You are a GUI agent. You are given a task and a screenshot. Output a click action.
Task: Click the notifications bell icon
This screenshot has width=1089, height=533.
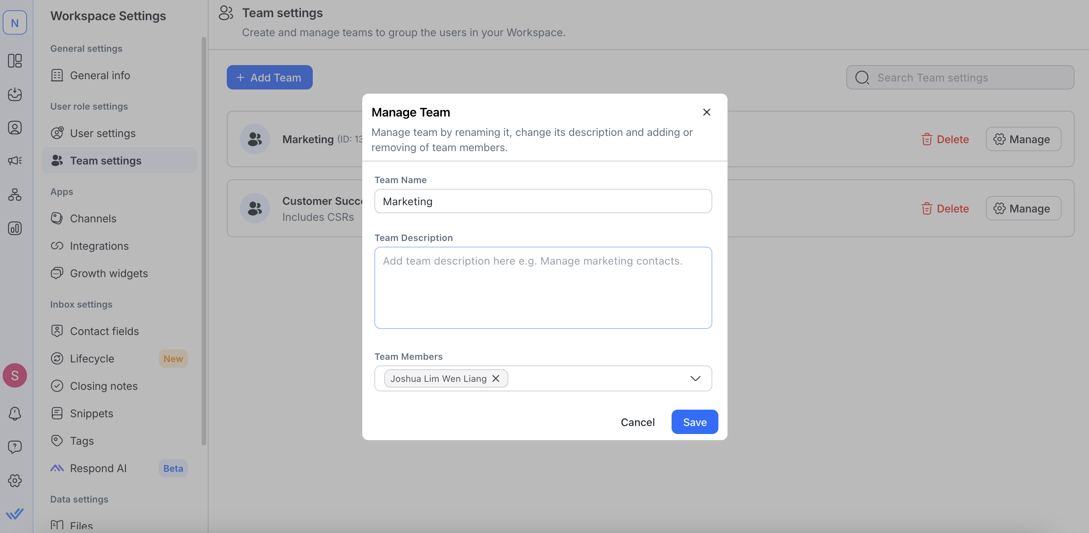(15, 413)
